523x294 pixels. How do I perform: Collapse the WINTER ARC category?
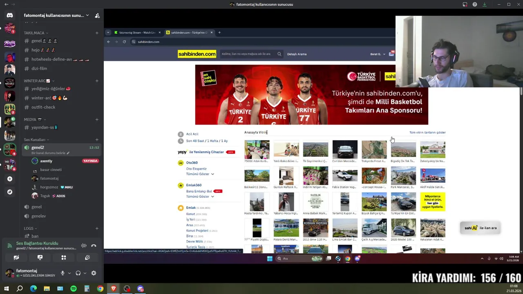(x=39, y=81)
